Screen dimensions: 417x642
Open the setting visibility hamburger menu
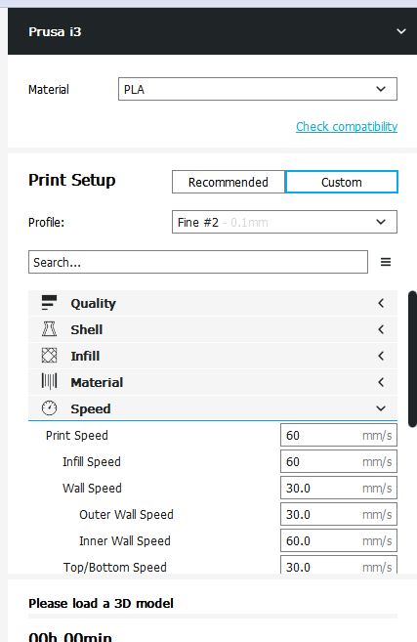coord(386,262)
